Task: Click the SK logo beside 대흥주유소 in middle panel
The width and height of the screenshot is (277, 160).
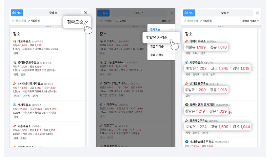Action: click(x=101, y=125)
